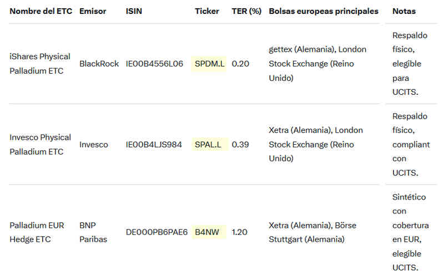This screenshot has width=444, height=275.
Task: Click the 'Xetra (Alemania), Börse Stuttgart' cell
Action: [x=312, y=232]
